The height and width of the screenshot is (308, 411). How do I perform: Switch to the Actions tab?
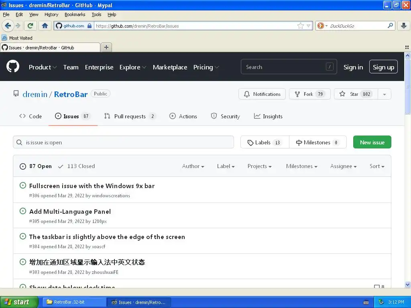(x=183, y=116)
